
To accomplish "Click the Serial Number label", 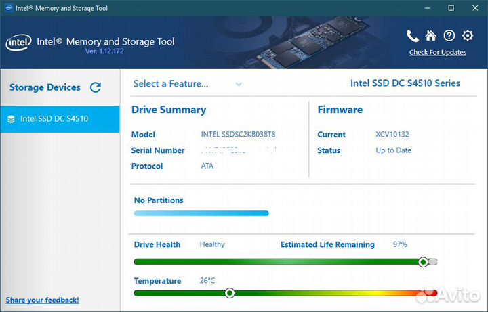I will (x=158, y=150).
